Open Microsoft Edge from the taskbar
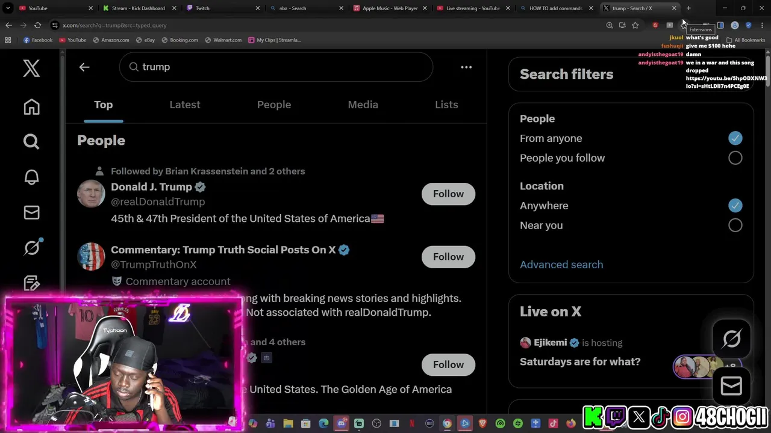This screenshot has height=433, width=771. tap(323, 423)
